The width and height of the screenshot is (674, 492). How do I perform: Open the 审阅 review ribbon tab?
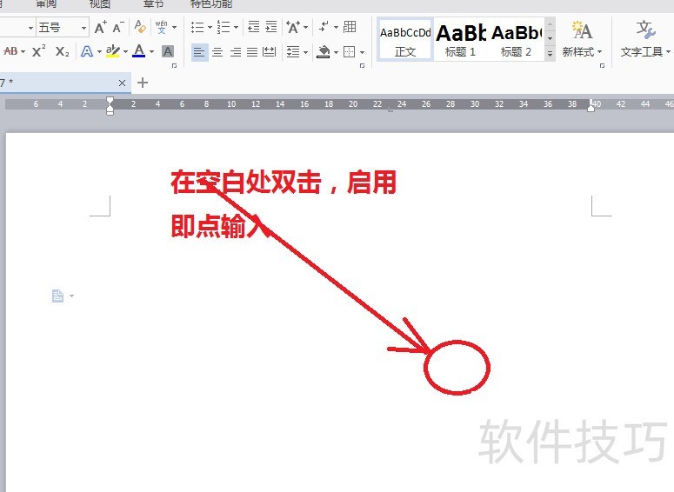coord(46,3)
